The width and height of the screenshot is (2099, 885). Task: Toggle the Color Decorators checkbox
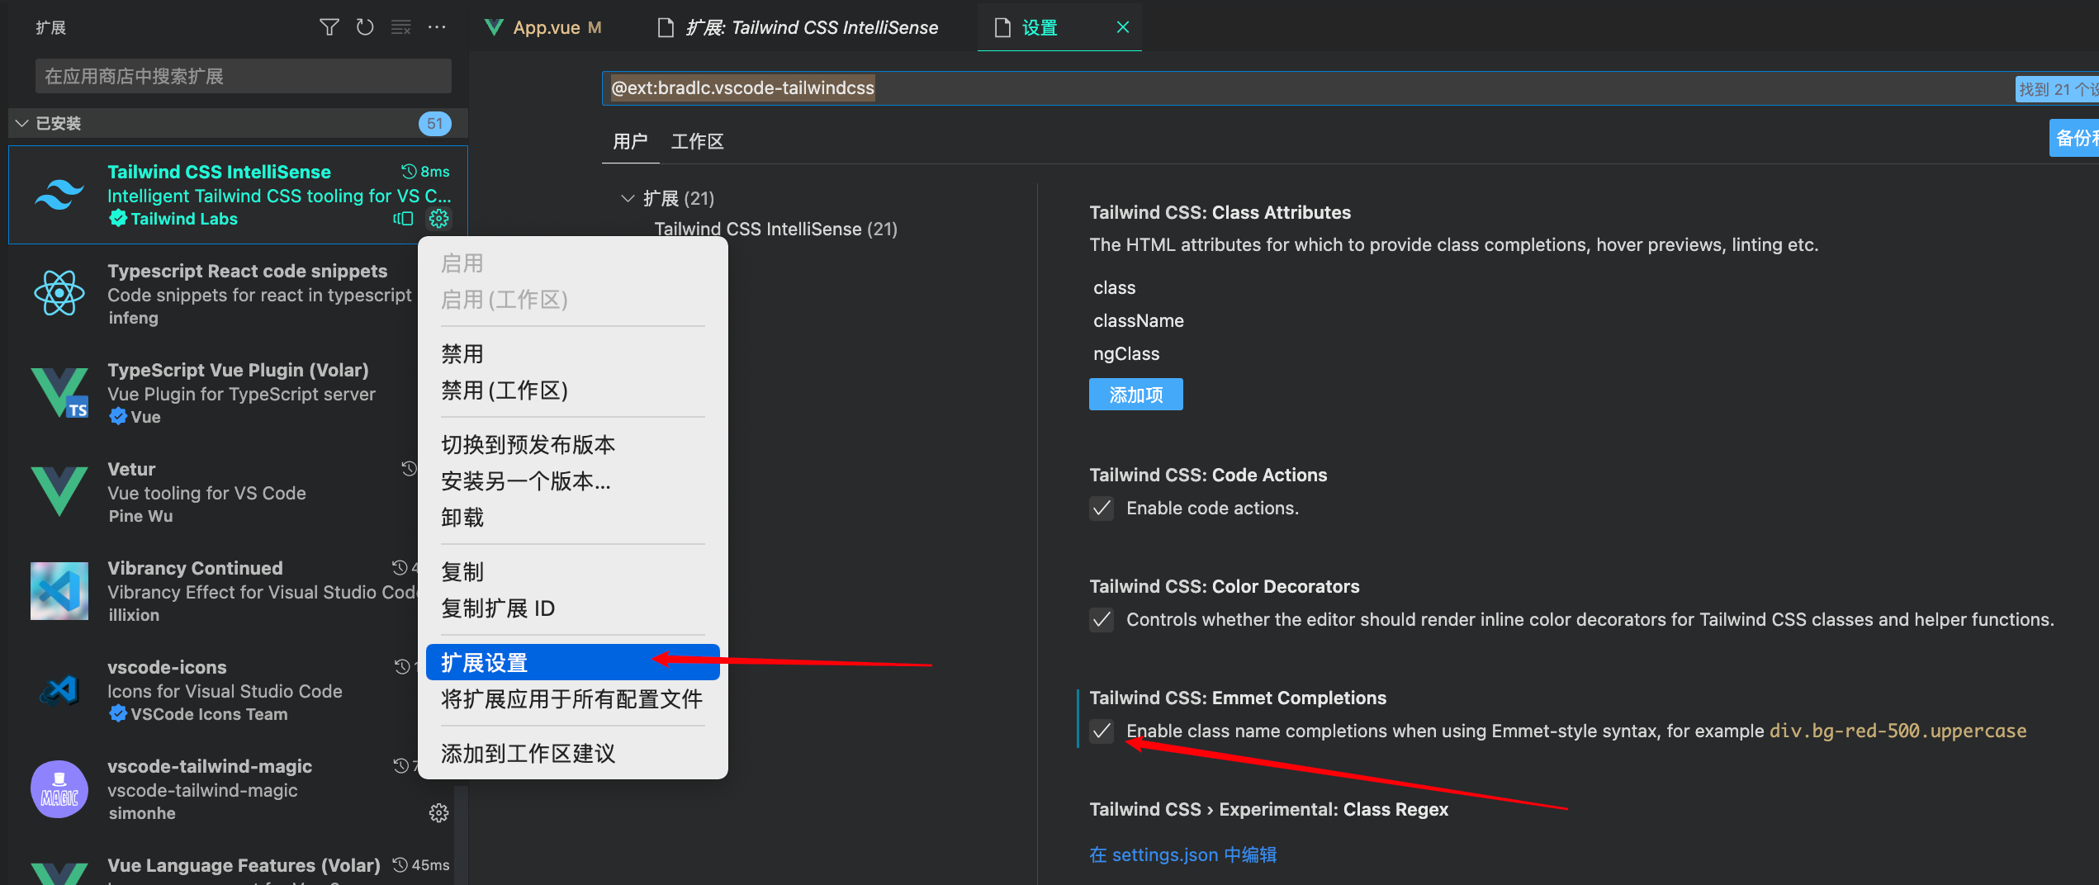(x=1102, y=619)
